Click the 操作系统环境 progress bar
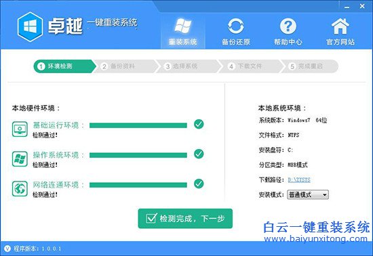This screenshot has height=256, width=373. coord(138,155)
